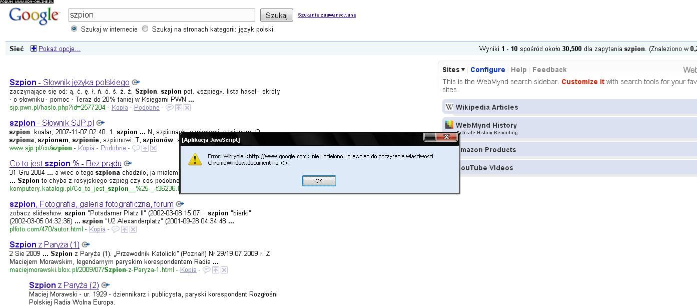Click the Szukaj search button

(276, 15)
